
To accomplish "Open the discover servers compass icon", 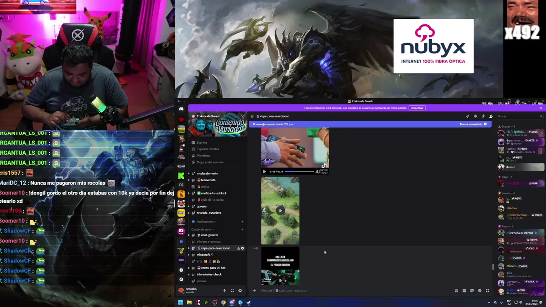I will [x=181, y=279].
